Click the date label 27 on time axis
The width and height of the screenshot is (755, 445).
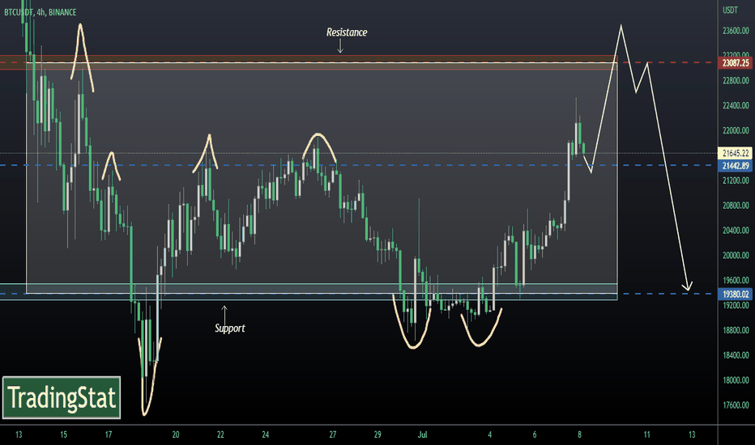[333, 435]
